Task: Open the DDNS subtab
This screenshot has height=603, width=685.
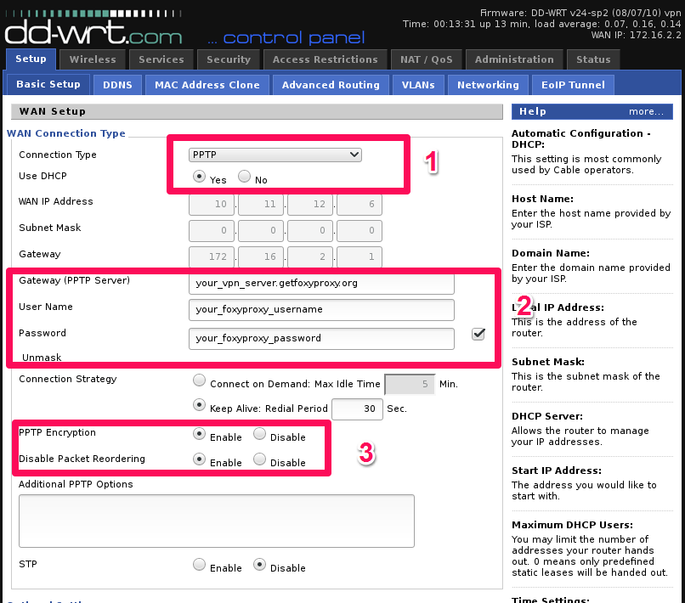Action: (x=117, y=85)
